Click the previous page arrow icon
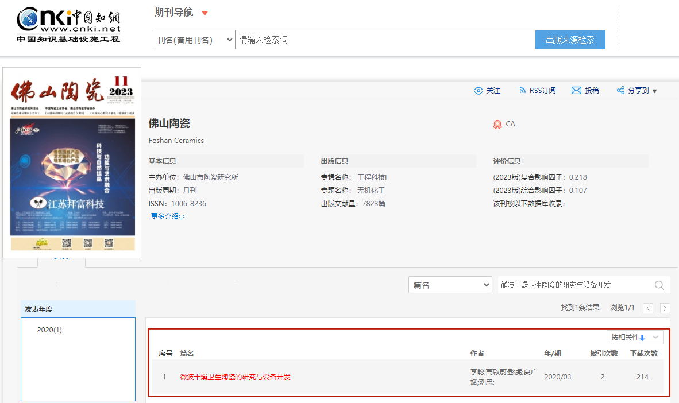This screenshot has width=679, height=403. click(x=647, y=308)
